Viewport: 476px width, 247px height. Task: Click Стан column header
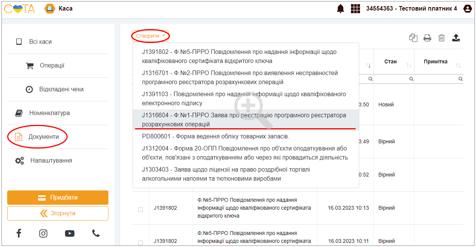coord(391,61)
